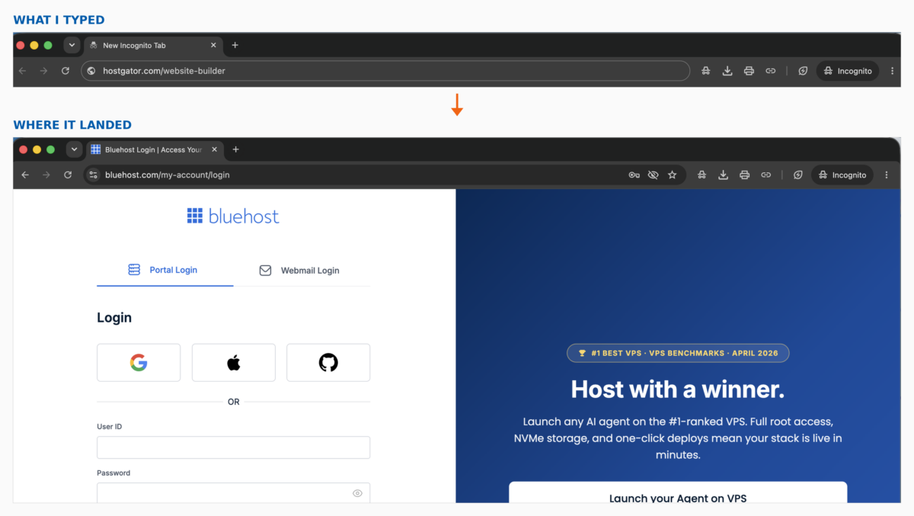Open a new tab in hostgator window
The width and height of the screenshot is (914, 516).
click(235, 45)
